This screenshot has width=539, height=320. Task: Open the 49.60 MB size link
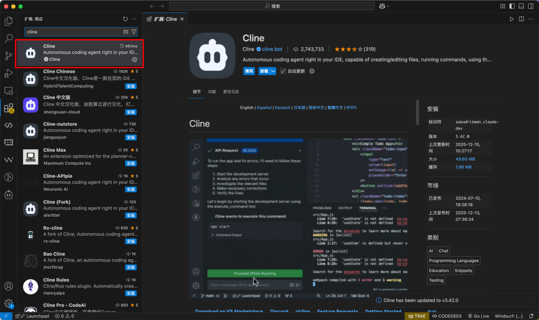[x=465, y=159]
